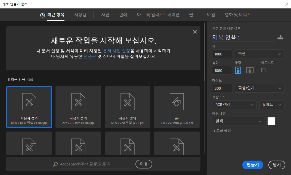Image resolution: width=291 pixels, height=175 pixels.
Task: Select landscape orientation icon
Action: pos(250,70)
